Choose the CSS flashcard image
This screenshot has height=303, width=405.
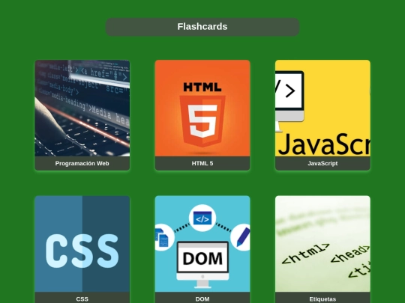(82, 244)
